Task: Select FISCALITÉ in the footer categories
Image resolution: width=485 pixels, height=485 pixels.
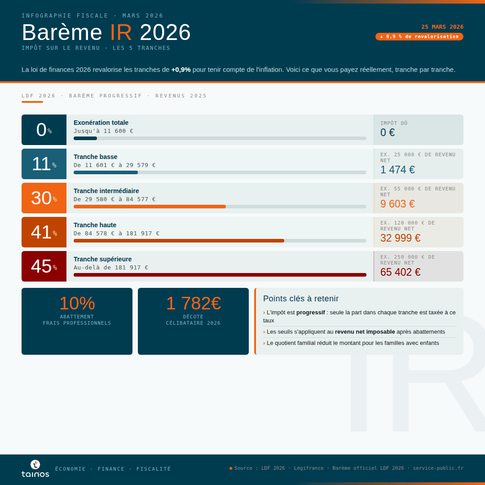Action: point(154,469)
